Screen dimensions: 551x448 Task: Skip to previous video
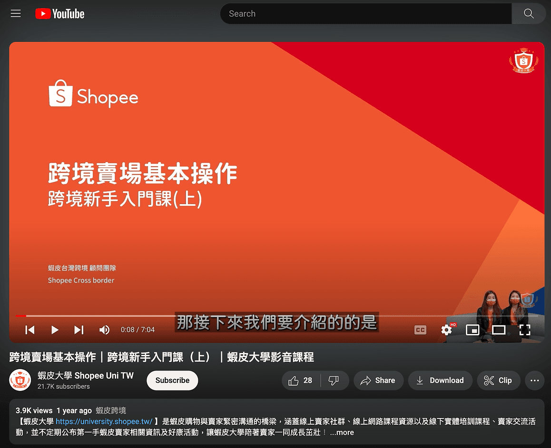30,330
